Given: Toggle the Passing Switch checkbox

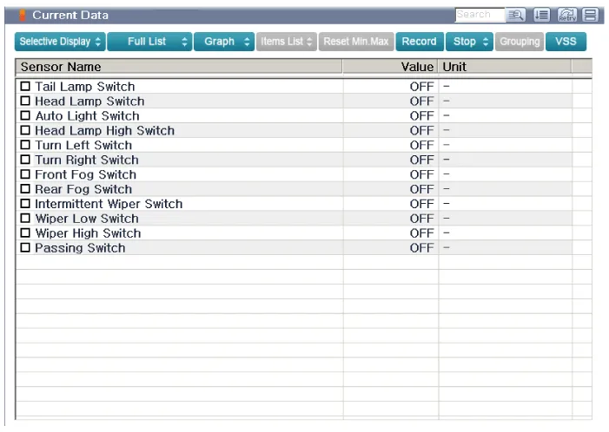Looking at the screenshot, I should (x=25, y=248).
